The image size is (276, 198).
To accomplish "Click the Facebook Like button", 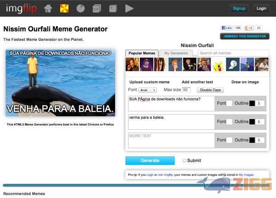I will point(227,27).
